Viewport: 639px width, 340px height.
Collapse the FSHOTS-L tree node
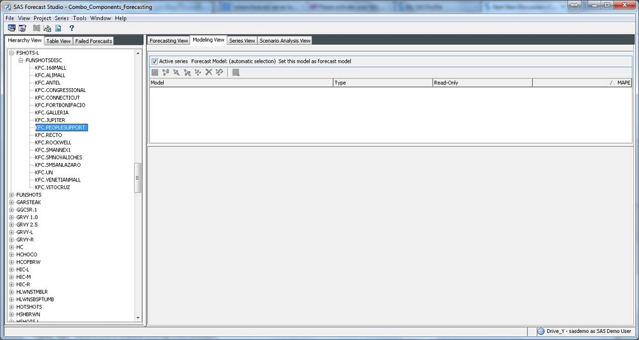(x=12, y=53)
